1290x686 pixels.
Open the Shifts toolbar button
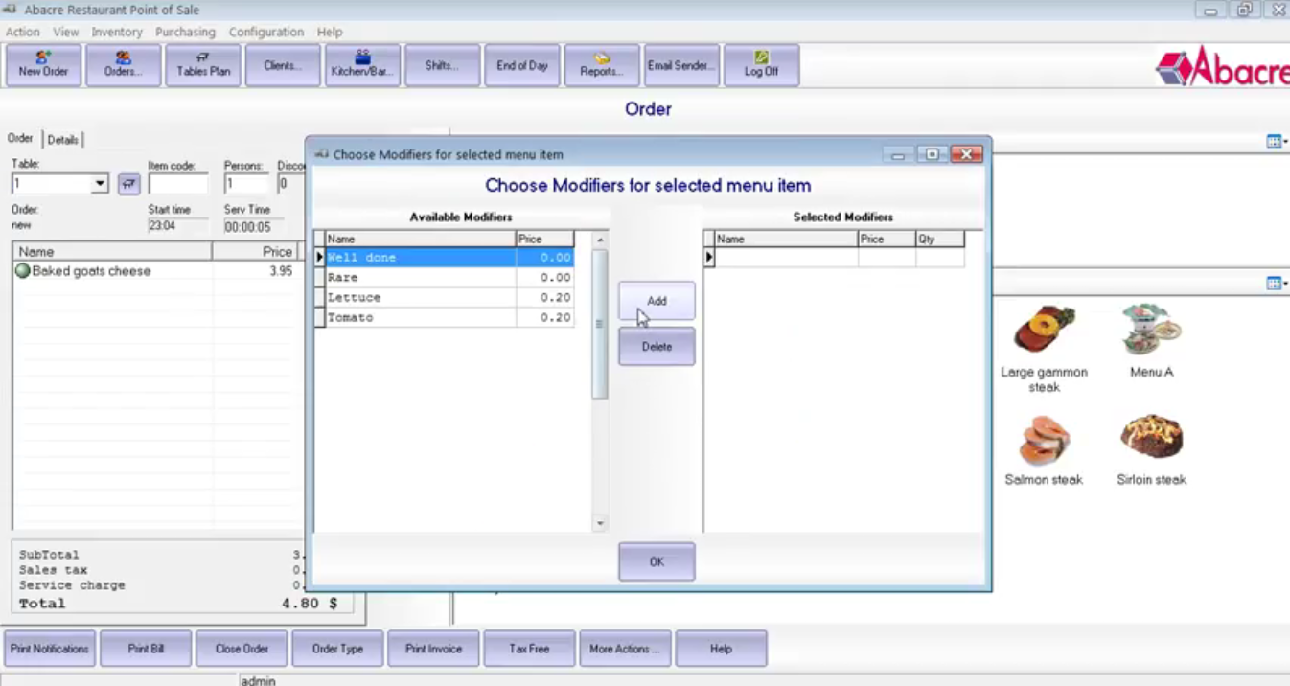(442, 65)
